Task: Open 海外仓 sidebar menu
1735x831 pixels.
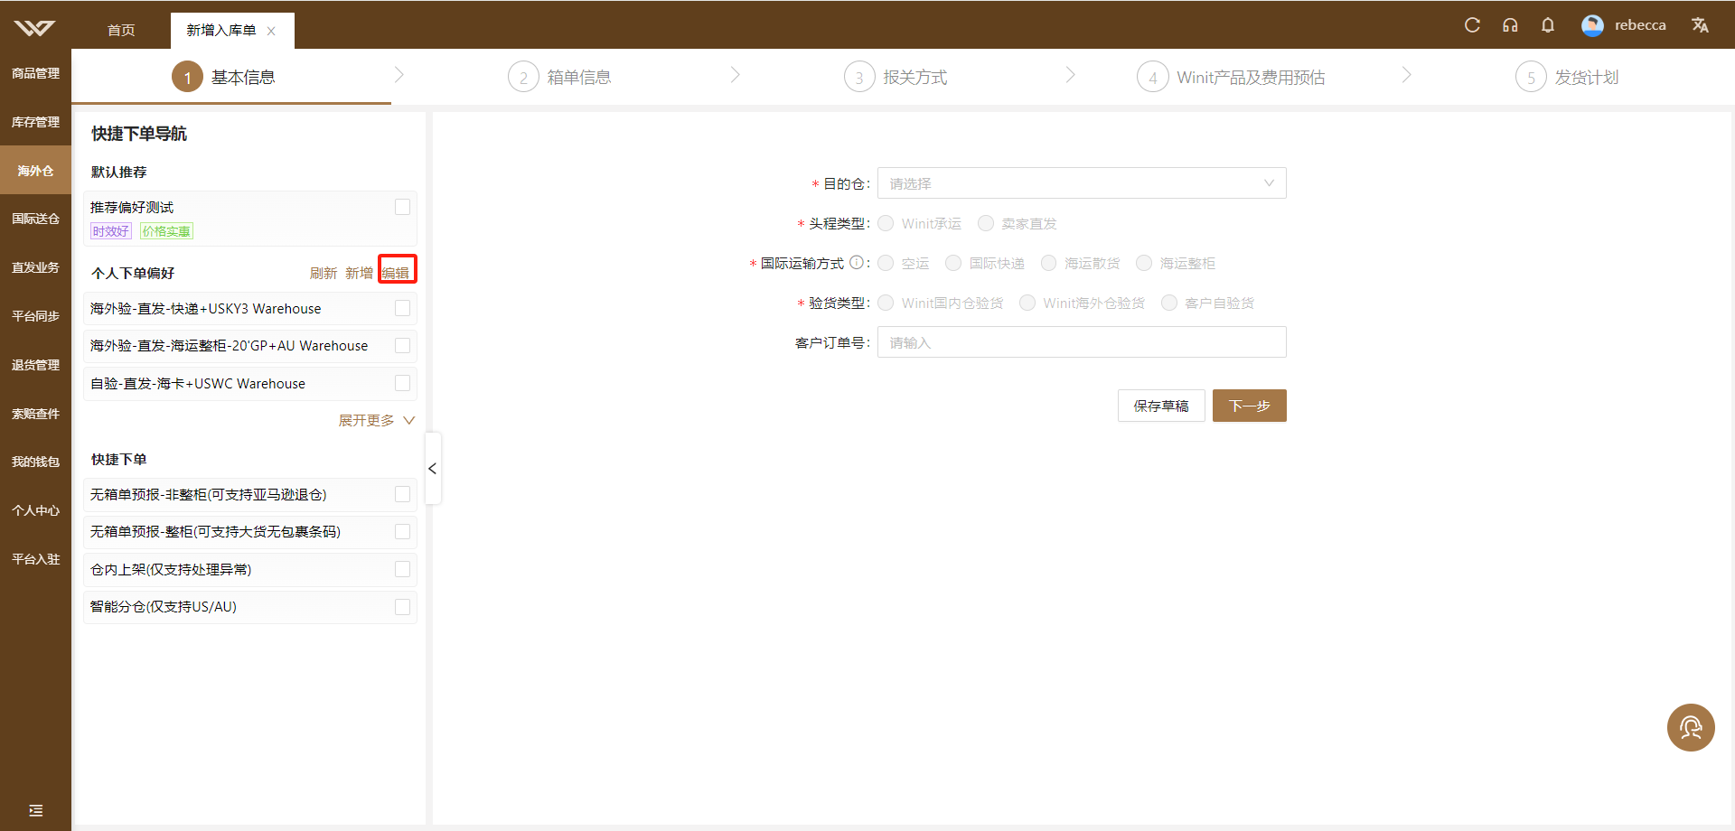Action: (x=35, y=171)
